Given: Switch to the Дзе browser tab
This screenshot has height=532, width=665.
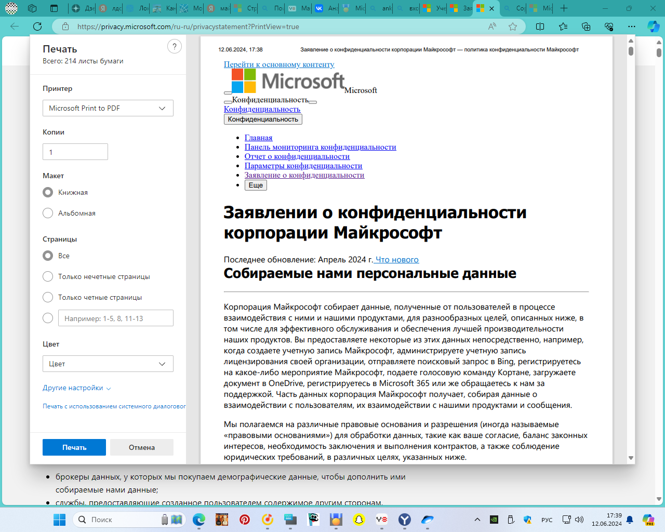Looking at the screenshot, I should point(82,8).
